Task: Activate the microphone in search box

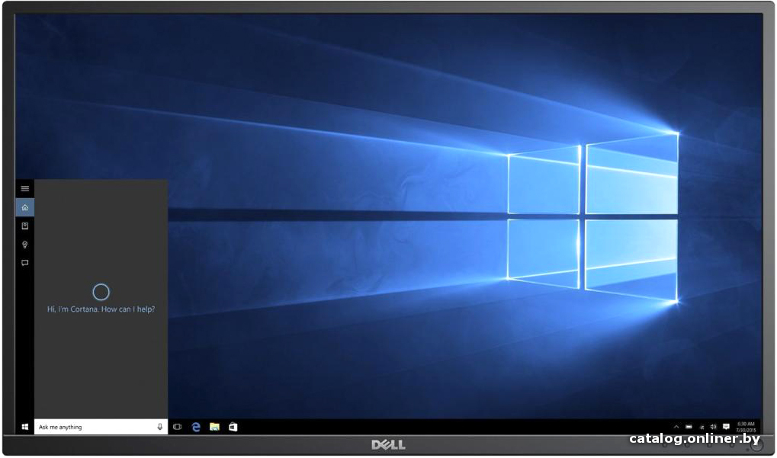Action: [159, 427]
